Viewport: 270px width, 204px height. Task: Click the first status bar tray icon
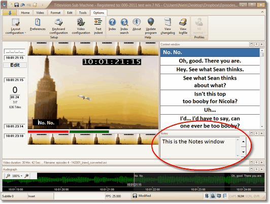[x=207, y=196]
